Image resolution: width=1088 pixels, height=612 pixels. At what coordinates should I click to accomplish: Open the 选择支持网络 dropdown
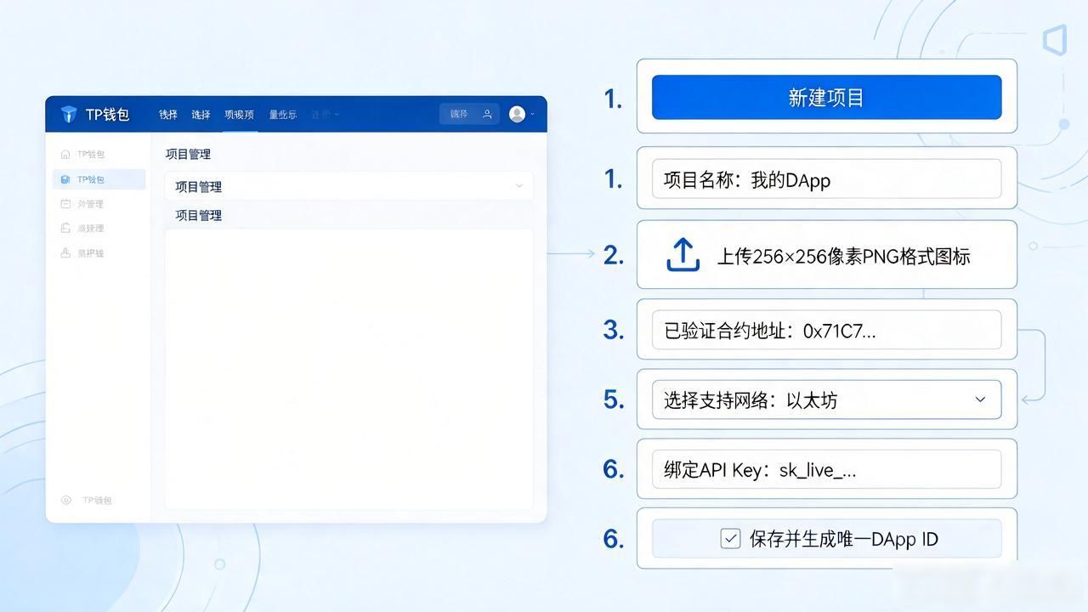826,399
